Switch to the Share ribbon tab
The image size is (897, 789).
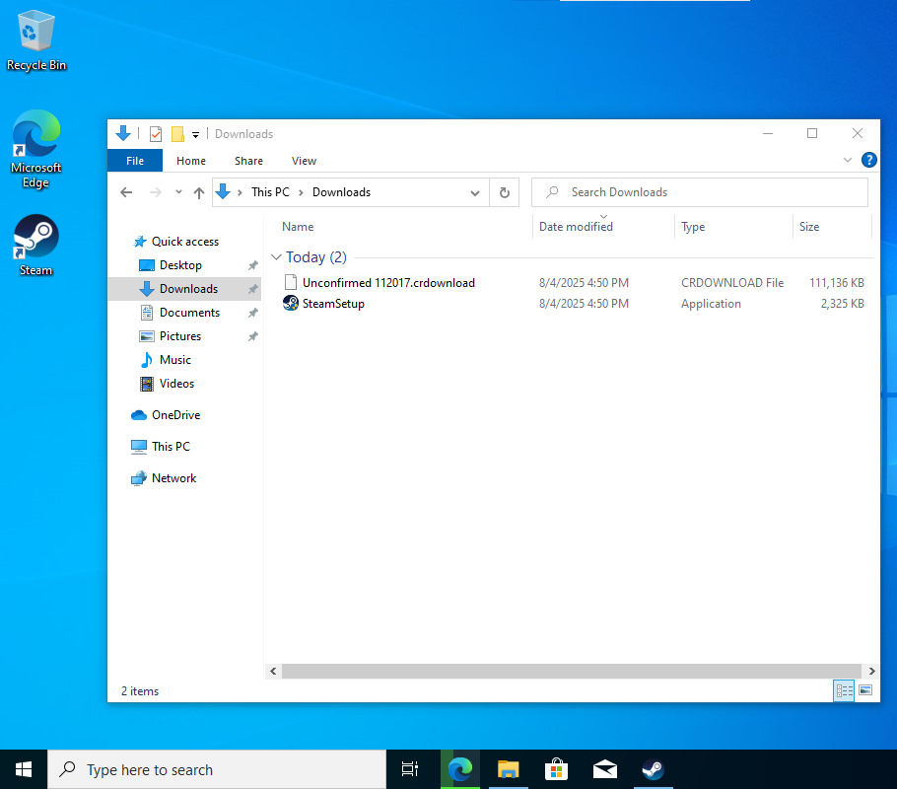pyautogui.click(x=248, y=161)
